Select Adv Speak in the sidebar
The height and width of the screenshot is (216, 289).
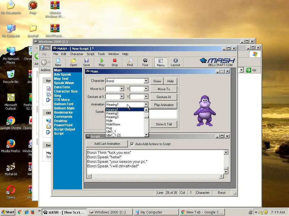62,74
